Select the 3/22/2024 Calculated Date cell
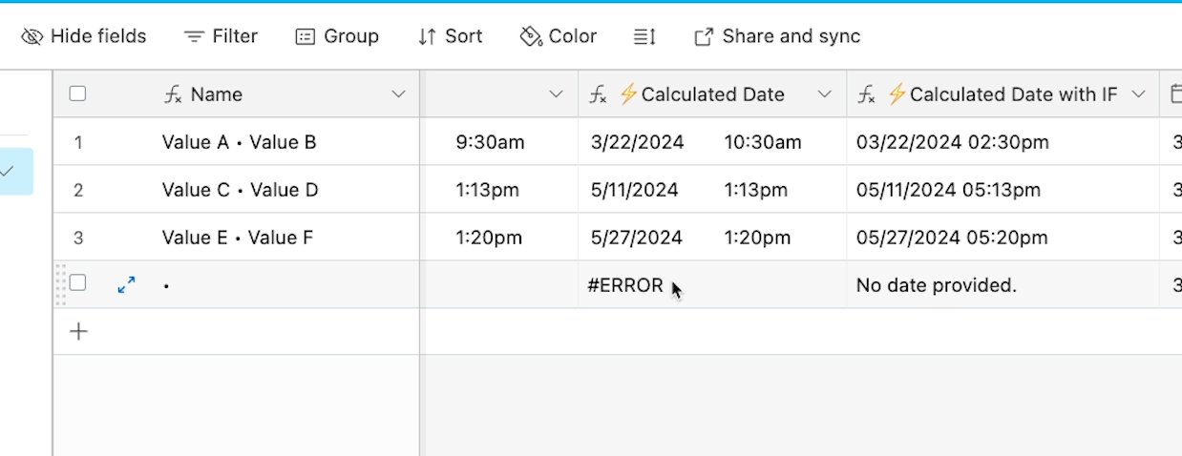 click(x=712, y=142)
